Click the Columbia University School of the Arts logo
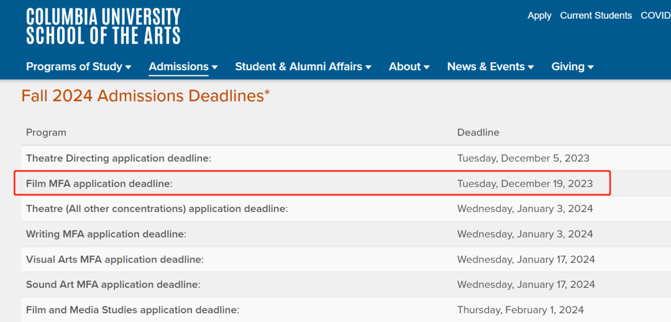This screenshot has width=671, height=322. [103, 27]
